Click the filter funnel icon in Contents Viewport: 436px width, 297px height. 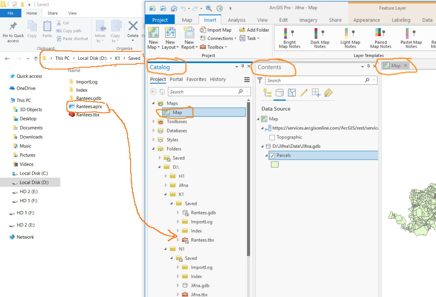point(260,80)
